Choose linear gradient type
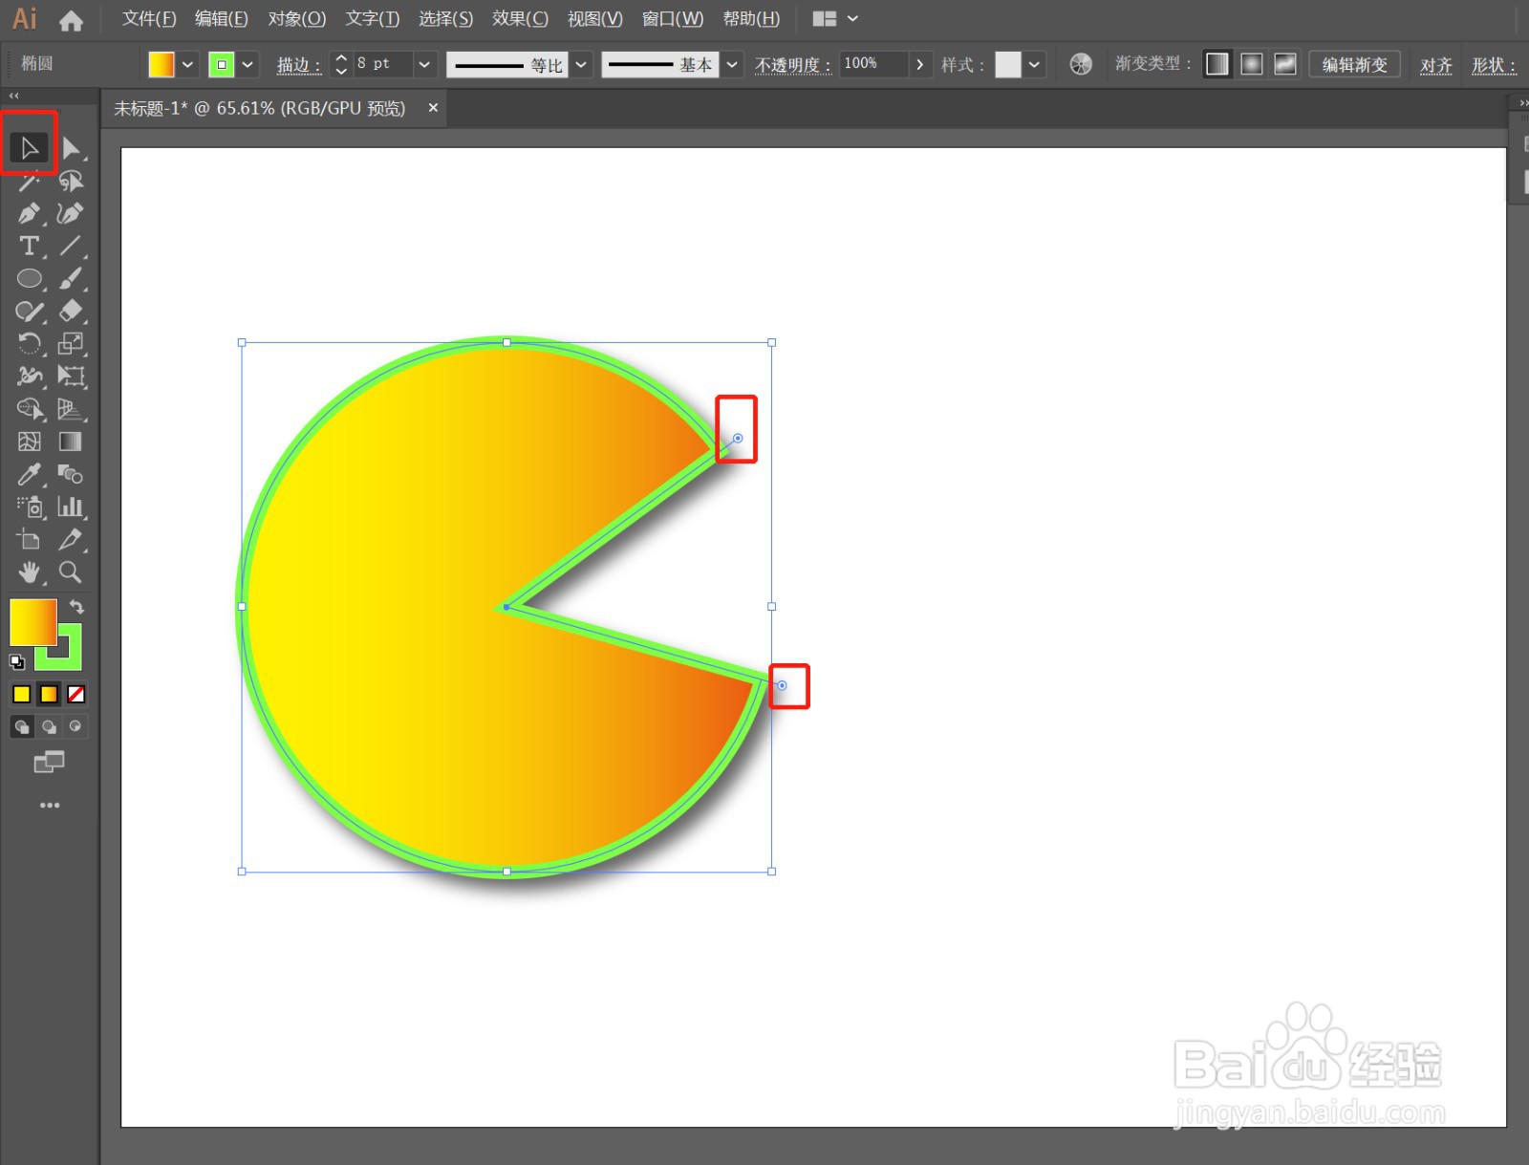The width and height of the screenshot is (1529, 1165). point(1217,64)
